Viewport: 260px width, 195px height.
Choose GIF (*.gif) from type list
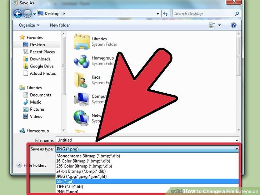147,181
